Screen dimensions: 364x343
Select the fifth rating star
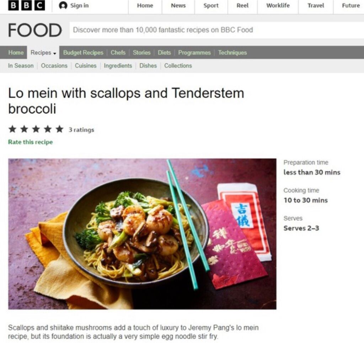pos(60,129)
